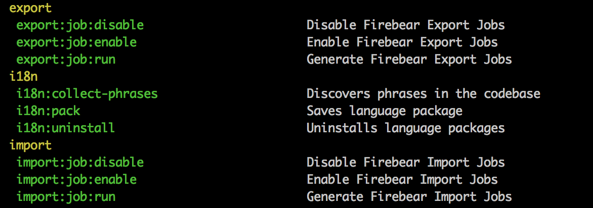Screen dimensions: 593x208
Task: Select the export:job:enable command
Action: pyautogui.click(x=76, y=42)
